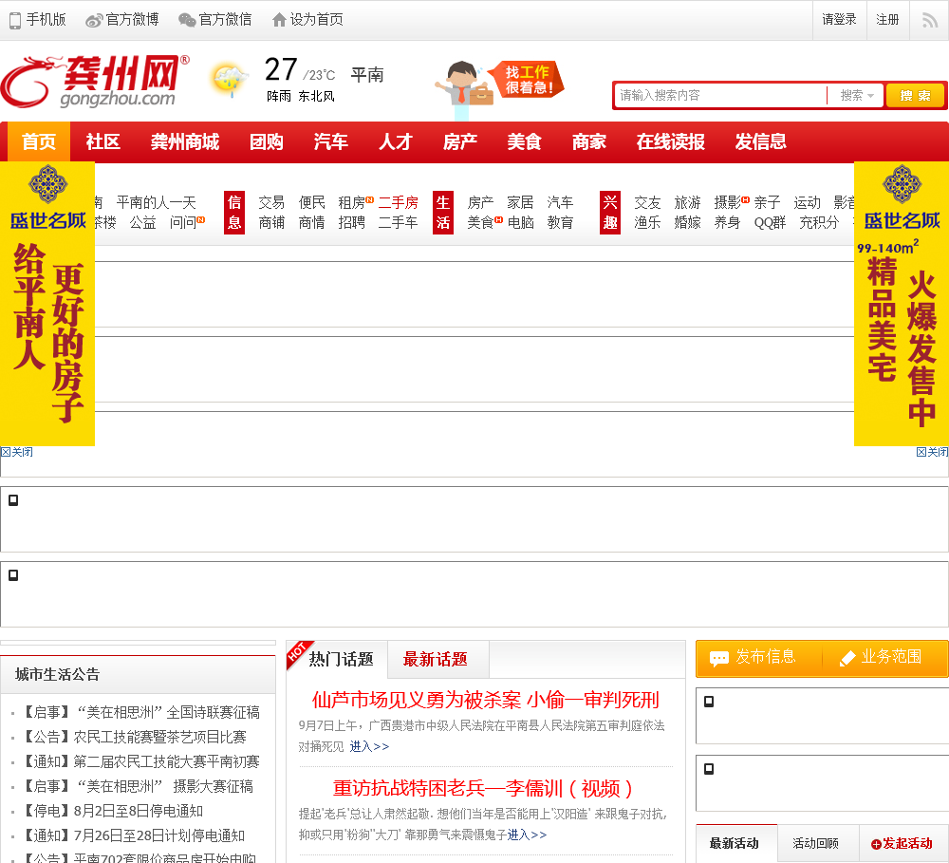This screenshot has width=949, height=863.
Task: Open the 便民 category link
Action: click(x=311, y=202)
